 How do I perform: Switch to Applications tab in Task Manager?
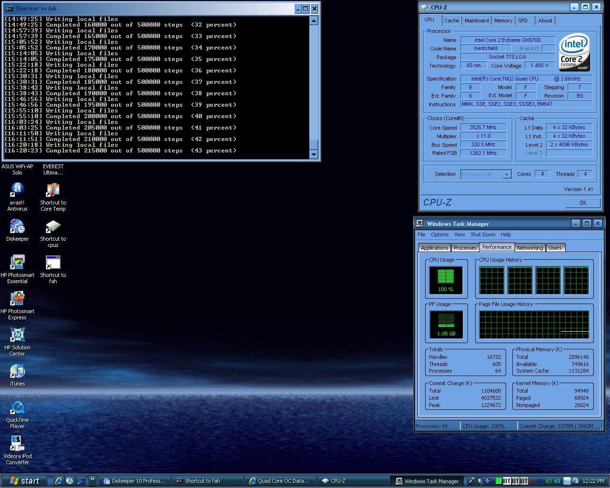click(x=435, y=248)
